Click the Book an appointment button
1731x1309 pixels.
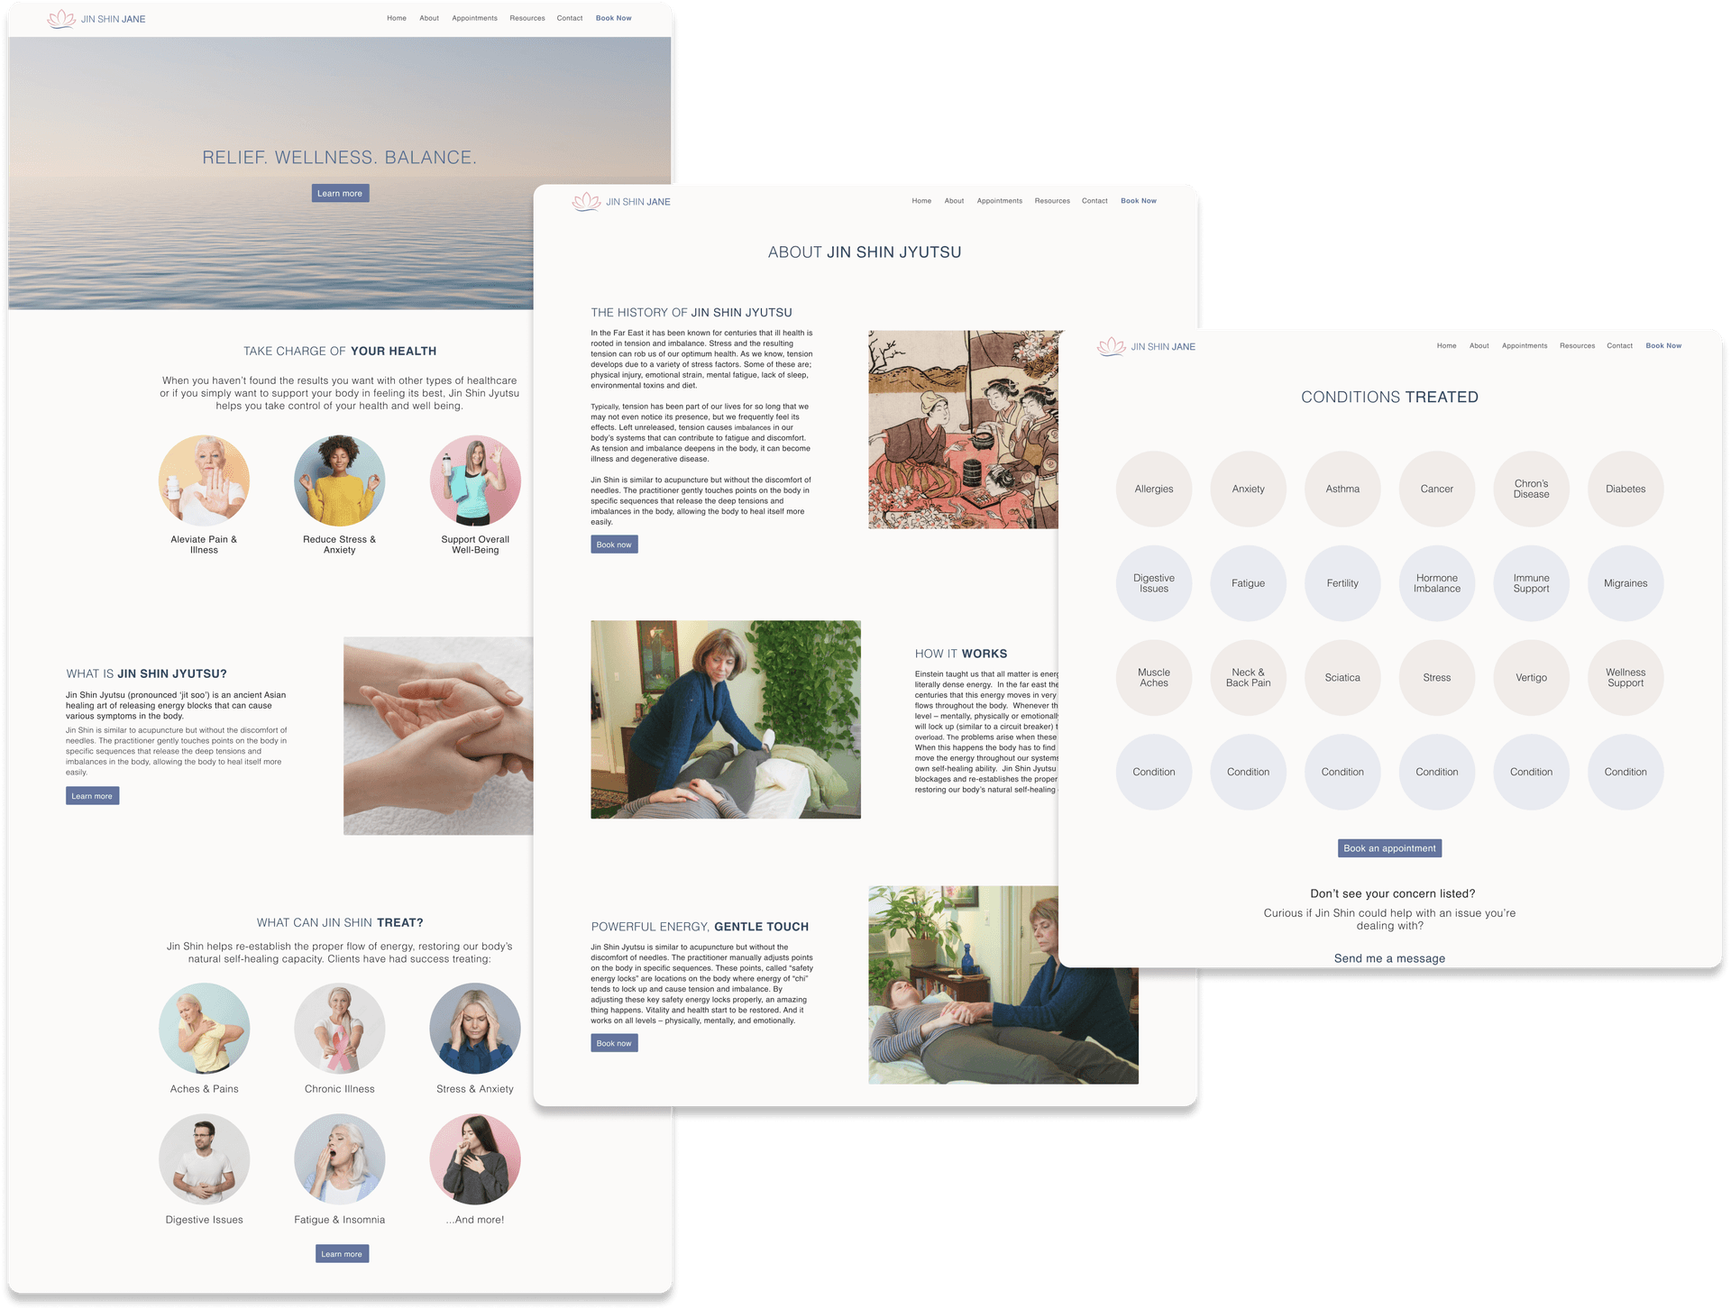pos(1388,847)
